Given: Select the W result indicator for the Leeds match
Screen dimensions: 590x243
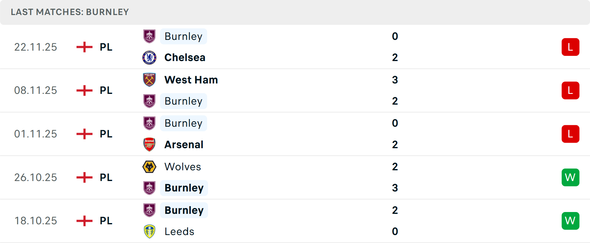Looking at the screenshot, I should [x=571, y=221].
